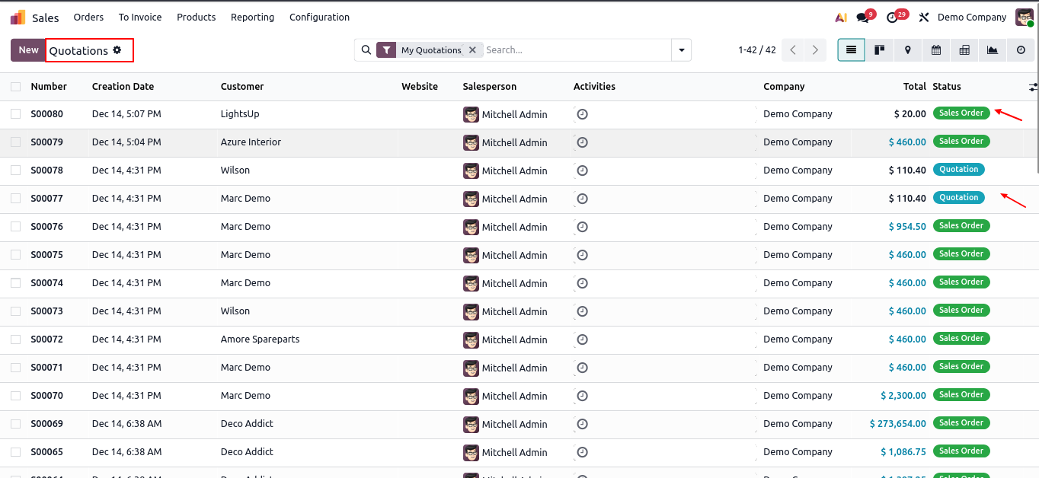Click the activity clock for S00080
The width and height of the screenshot is (1039, 478).
(582, 114)
